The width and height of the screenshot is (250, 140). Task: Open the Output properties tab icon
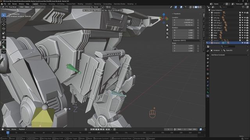tap(207, 59)
